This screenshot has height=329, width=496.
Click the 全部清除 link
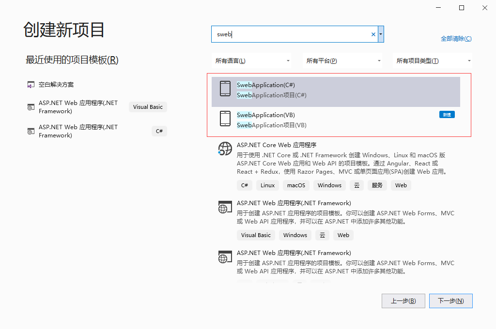(x=456, y=39)
